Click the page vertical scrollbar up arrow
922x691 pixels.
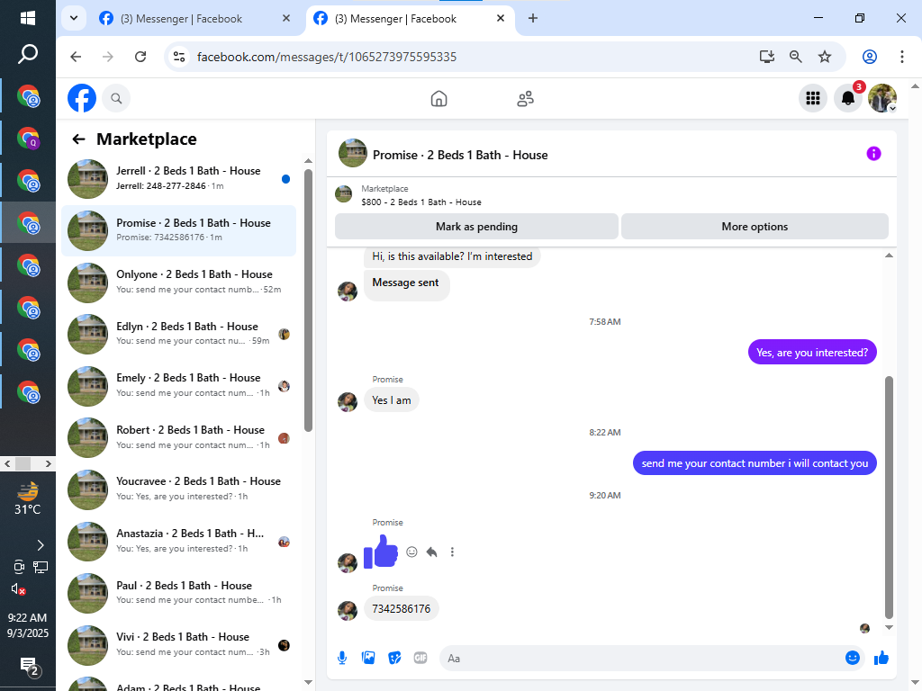[x=915, y=86]
